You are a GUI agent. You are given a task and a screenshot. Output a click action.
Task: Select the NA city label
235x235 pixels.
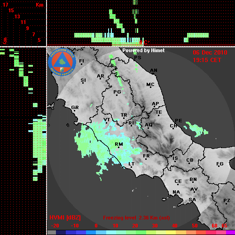click(176, 192)
